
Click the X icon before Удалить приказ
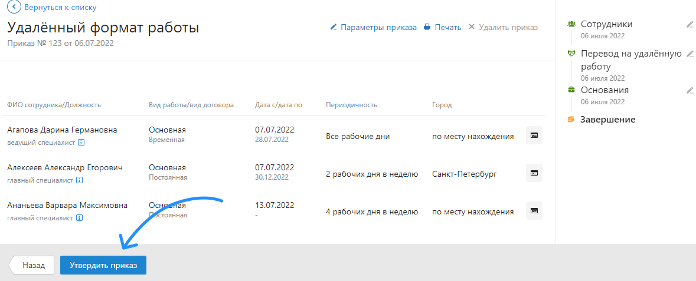tap(472, 27)
